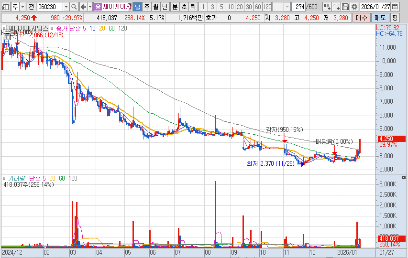Select the 120 interval button
Image resolution: width=408 pixels, height=258 pixels.
(x=267, y=7)
